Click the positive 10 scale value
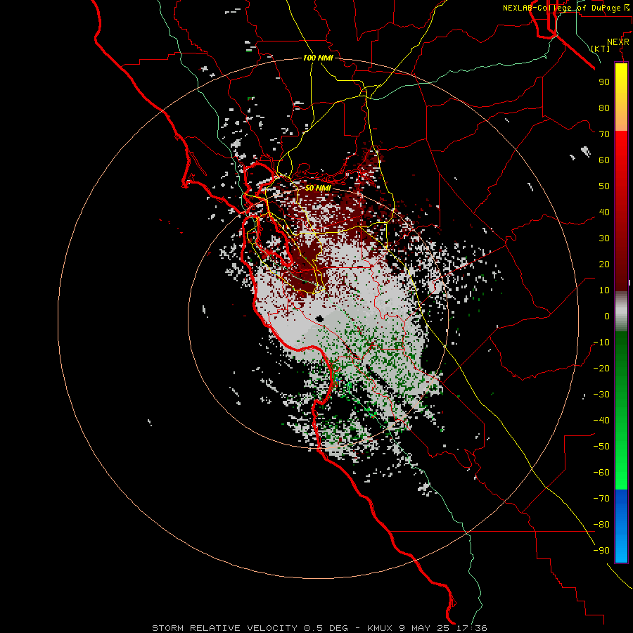 (x=604, y=290)
